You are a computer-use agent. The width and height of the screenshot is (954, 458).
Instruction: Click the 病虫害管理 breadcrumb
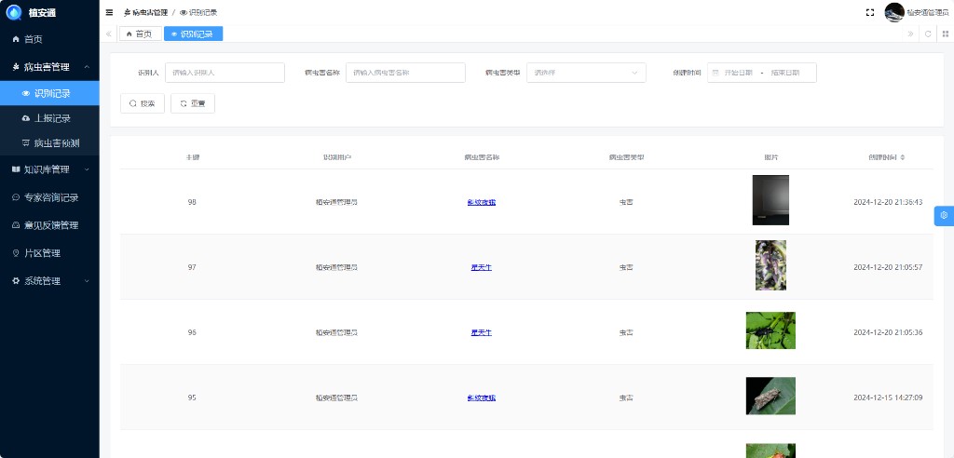(x=145, y=13)
